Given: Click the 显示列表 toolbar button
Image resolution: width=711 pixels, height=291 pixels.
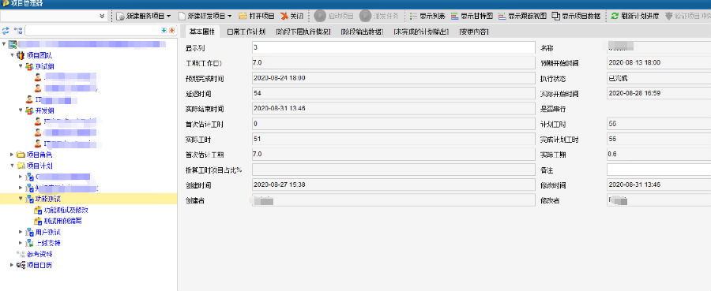Looking at the screenshot, I should tap(427, 16).
